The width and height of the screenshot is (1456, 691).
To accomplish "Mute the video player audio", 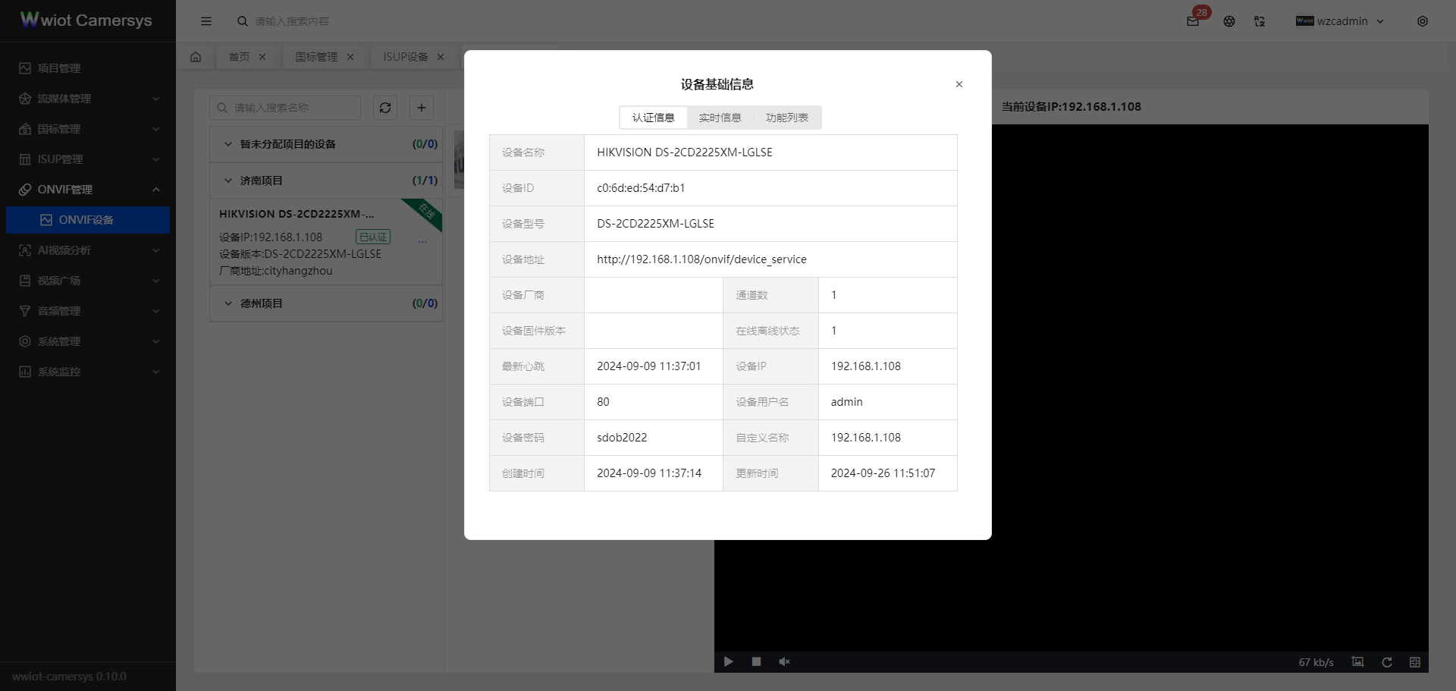I will [784, 661].
